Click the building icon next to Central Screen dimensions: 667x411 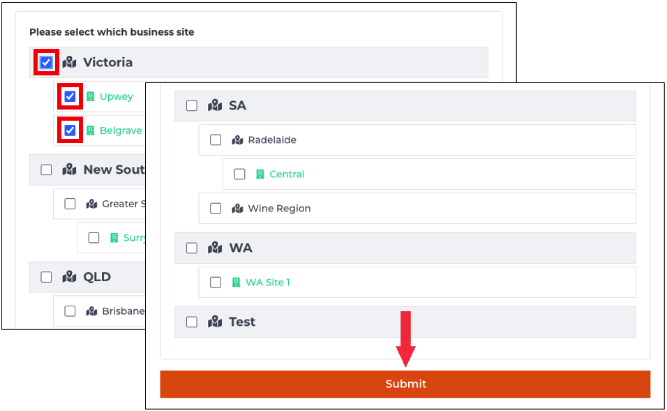[260, 174]
